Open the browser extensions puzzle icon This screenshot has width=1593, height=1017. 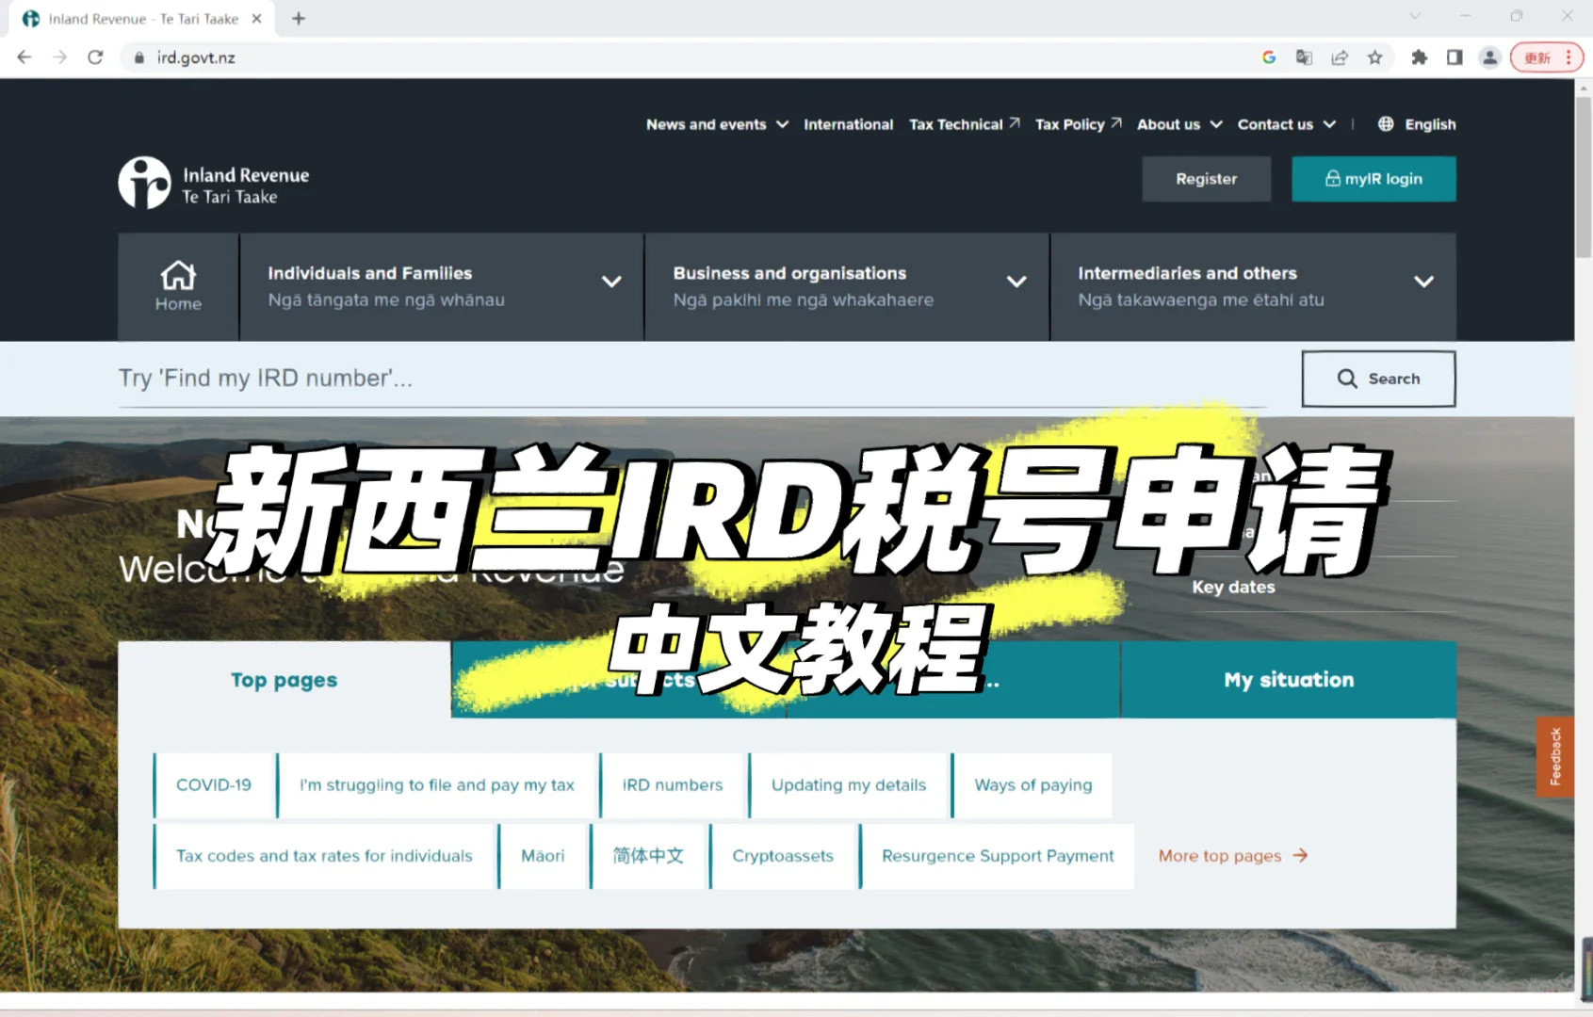[x=1419, y=57]
